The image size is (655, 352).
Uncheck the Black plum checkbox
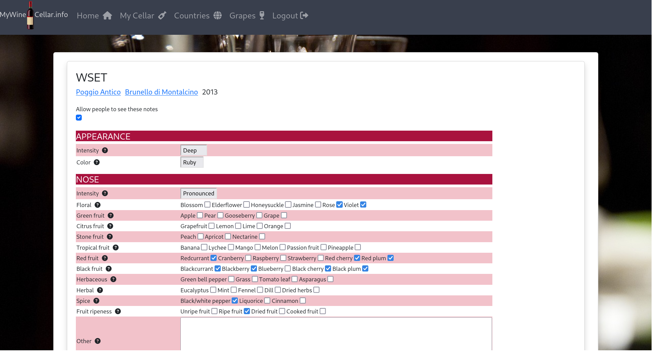point(365,269)
